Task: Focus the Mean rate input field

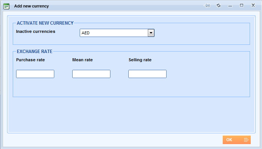Action: (x=91, y=74)
